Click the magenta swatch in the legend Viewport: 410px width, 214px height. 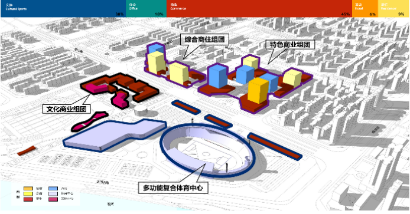(53, 199)
